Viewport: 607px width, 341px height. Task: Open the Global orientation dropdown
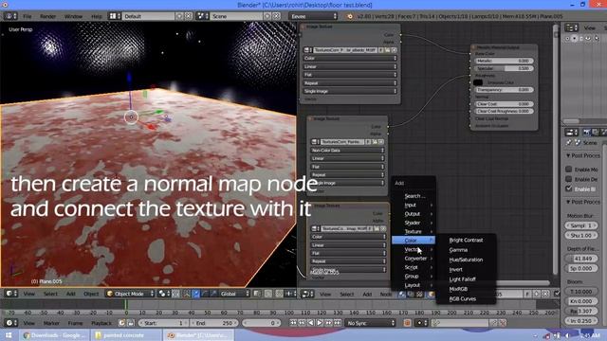[234, 294]
